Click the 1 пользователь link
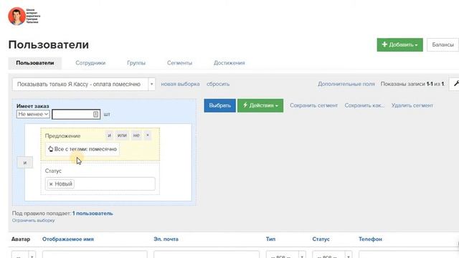The height and width of the screenshot is (258, 459). (93, 214)
